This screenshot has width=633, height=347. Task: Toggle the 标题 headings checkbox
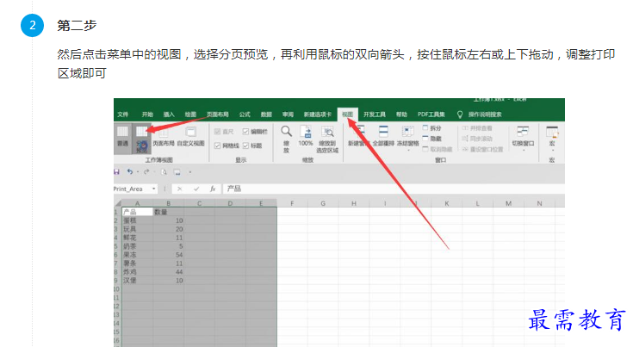pyautogui.click(x=245, y=146)
